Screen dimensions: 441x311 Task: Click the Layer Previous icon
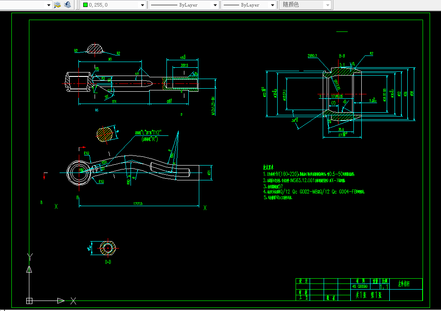pyautogui.click(x=67, y=5)
